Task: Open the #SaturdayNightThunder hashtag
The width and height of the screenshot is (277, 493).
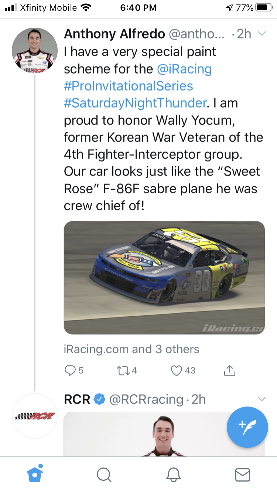Action: tap(135, 103)
